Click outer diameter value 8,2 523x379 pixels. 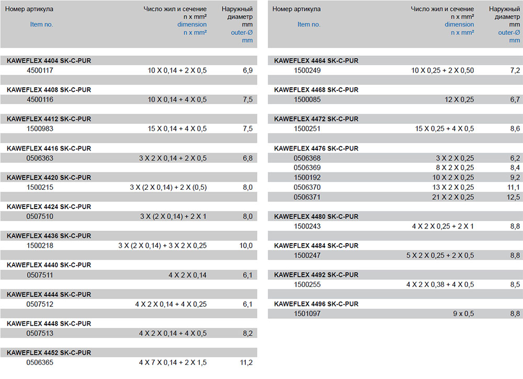pos(247,334)
